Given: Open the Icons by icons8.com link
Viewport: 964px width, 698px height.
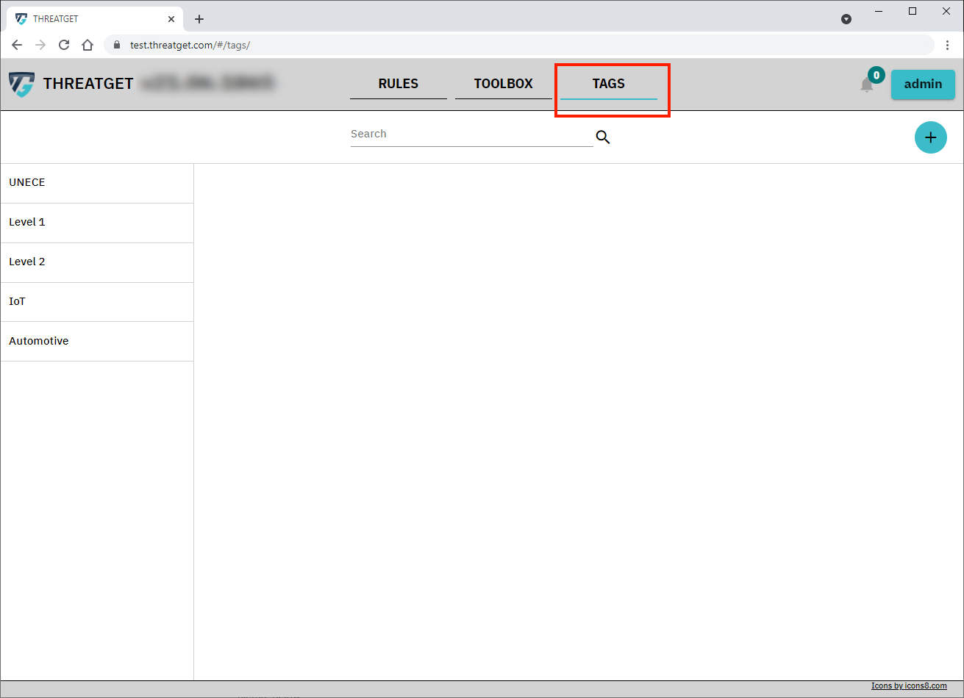Looking at the screenshot, I should (909, 686).
